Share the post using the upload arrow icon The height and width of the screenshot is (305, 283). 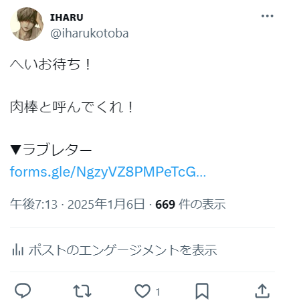tap(262, 291)
